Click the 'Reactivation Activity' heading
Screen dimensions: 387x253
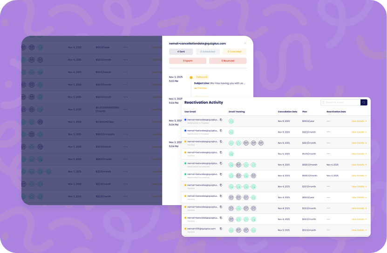tap(204, 102)
